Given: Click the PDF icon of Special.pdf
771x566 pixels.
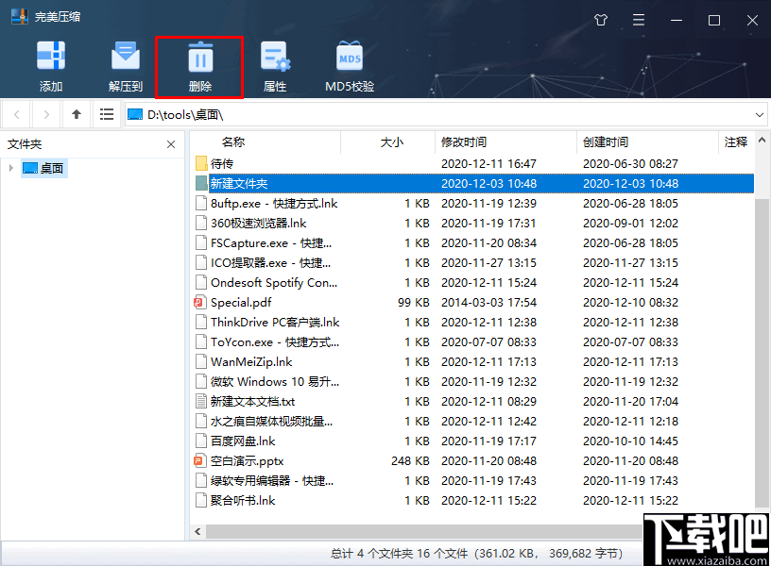Looking at the screenshot, I should pyautogui.click(x=199, y=303).
